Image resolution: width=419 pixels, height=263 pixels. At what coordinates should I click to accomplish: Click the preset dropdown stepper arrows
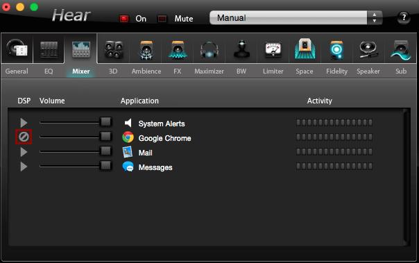tap(375, 17)
